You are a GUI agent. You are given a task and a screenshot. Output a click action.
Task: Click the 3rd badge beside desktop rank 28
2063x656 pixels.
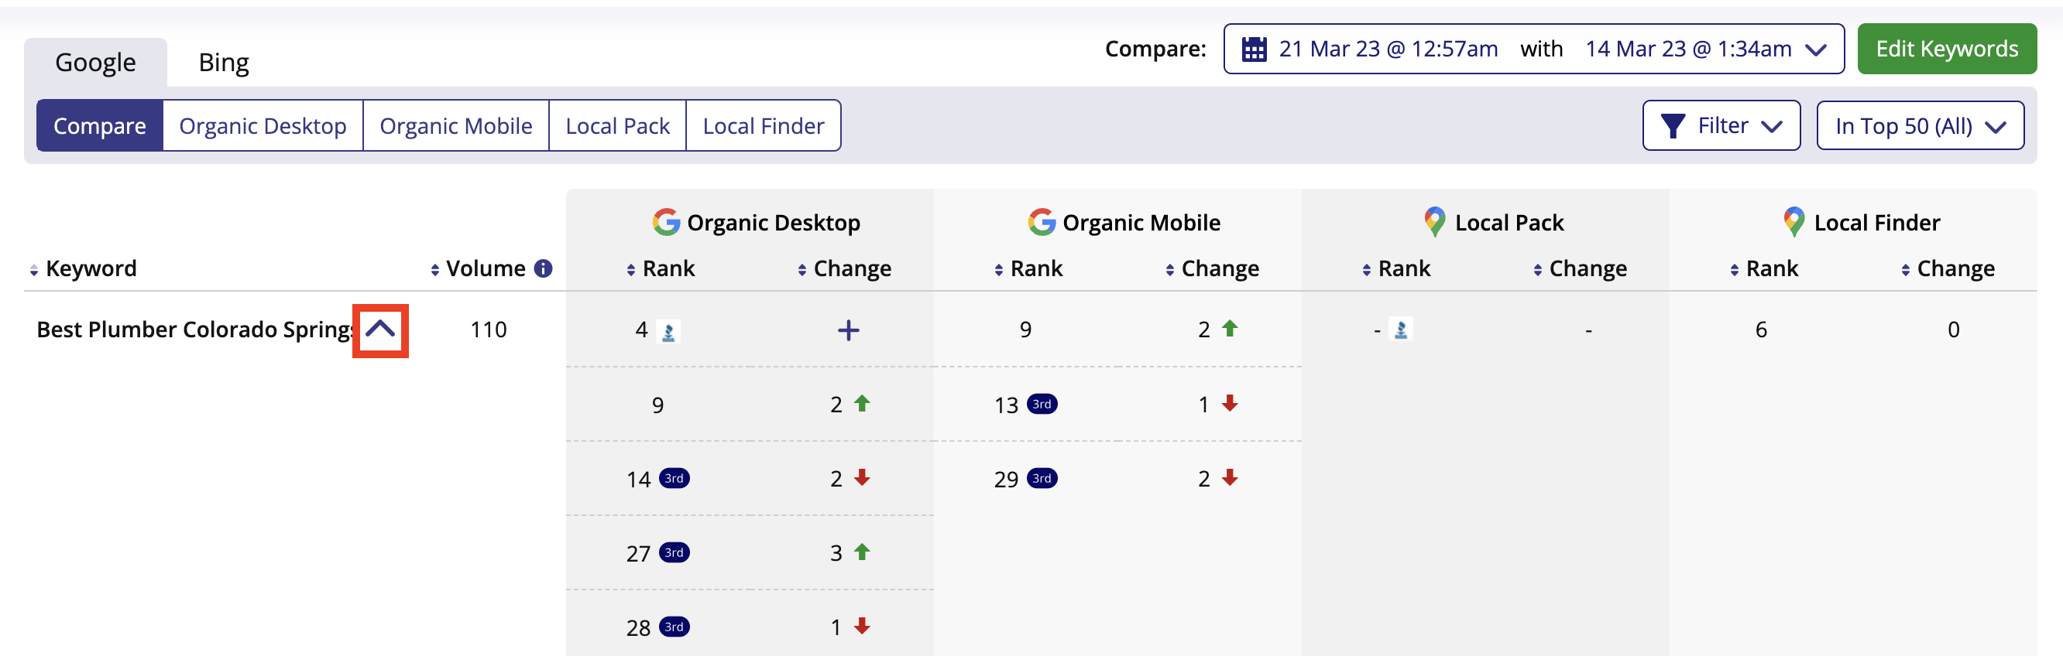click(x=675, y=627)
